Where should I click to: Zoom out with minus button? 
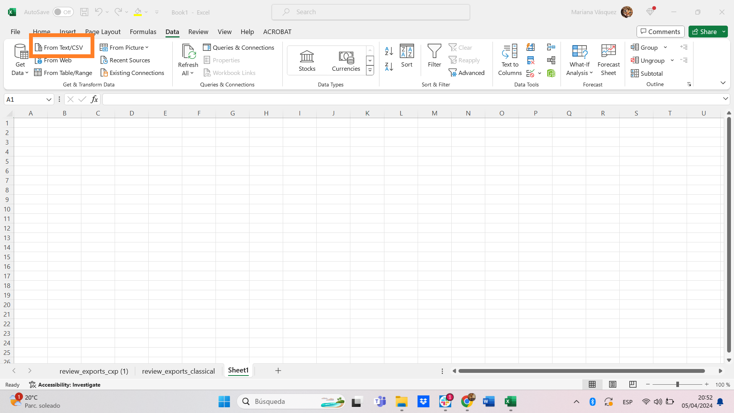[x=648, y=384]
